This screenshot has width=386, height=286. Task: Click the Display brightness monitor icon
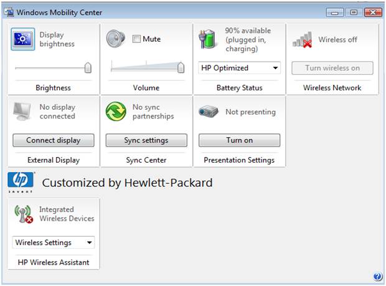(22, 39)
